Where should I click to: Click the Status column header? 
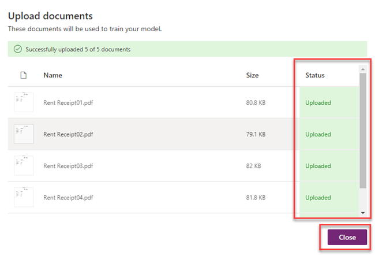[x=315, y=75]
